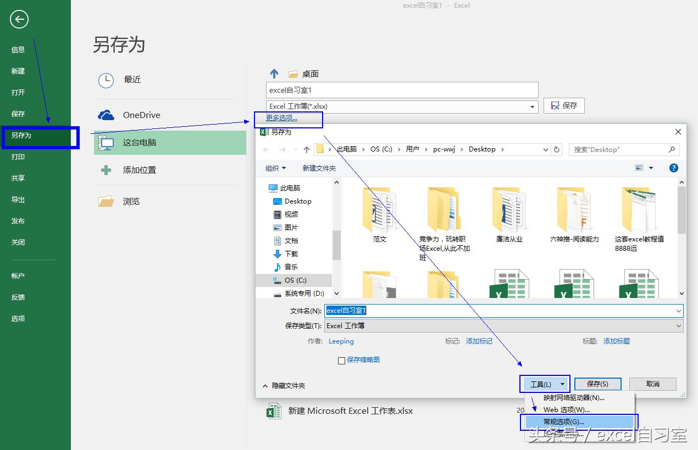Click the This PC computer icon
This screenshot has height=450, width=698.
point(106,143)
